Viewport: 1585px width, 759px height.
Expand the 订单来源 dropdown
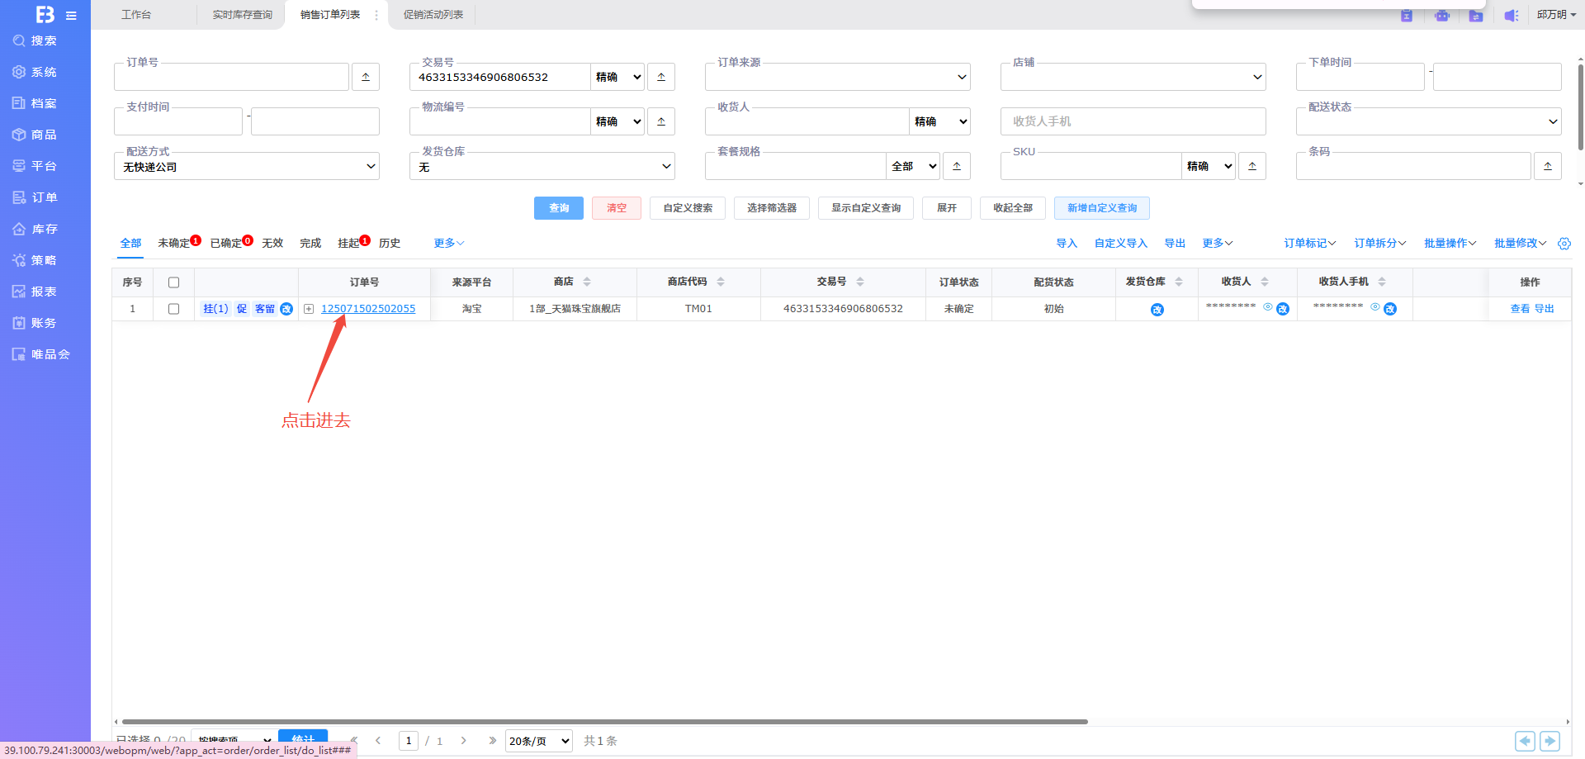click(x=837, y=77)
